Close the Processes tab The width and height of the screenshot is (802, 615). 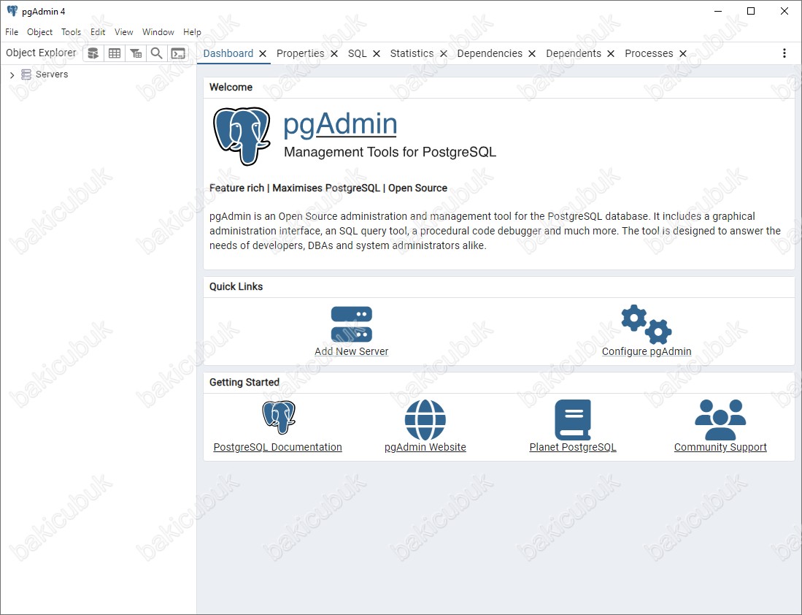coord(683,54)
